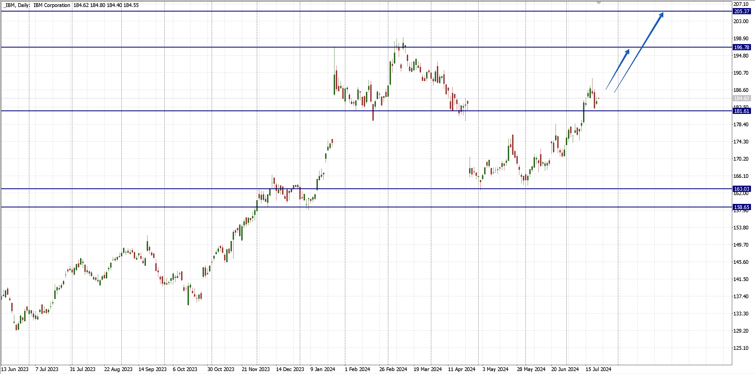Click the 7 Jul 2023 date label

click(x=47, y=369)
